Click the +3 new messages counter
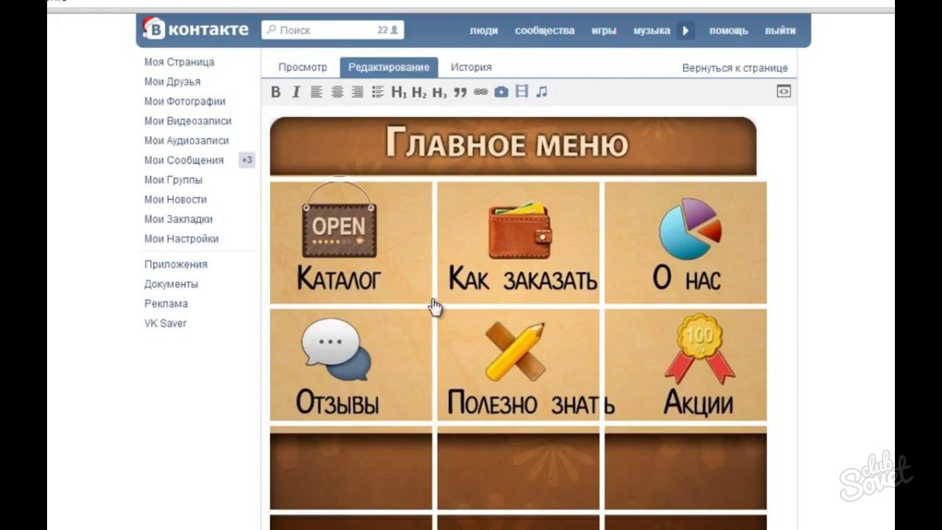This screenshot has width=942, height=530. [x=247, y=160]
